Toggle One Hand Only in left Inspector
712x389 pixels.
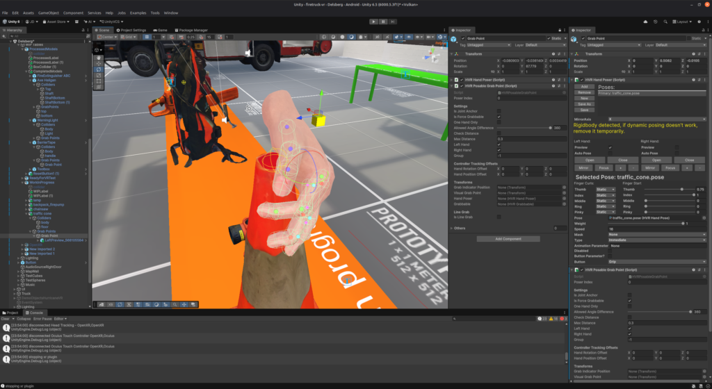click(499, 122)
